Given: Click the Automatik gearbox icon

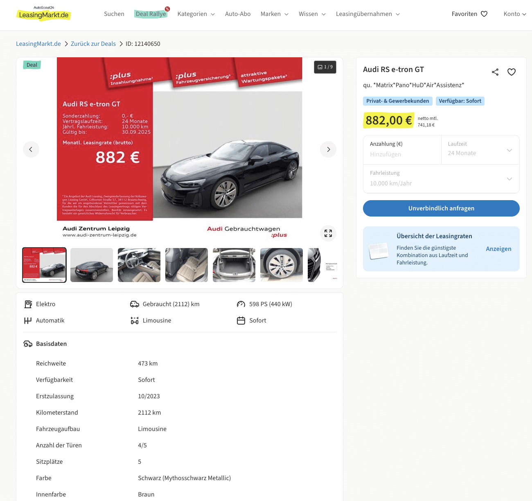Looking at the screenshot, I should coord(28,320).
